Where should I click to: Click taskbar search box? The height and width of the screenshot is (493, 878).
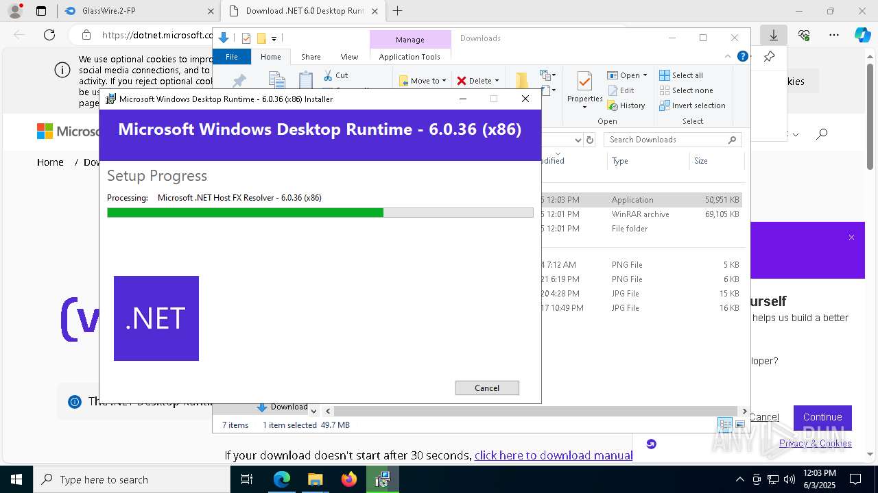(x=132, y=479)
